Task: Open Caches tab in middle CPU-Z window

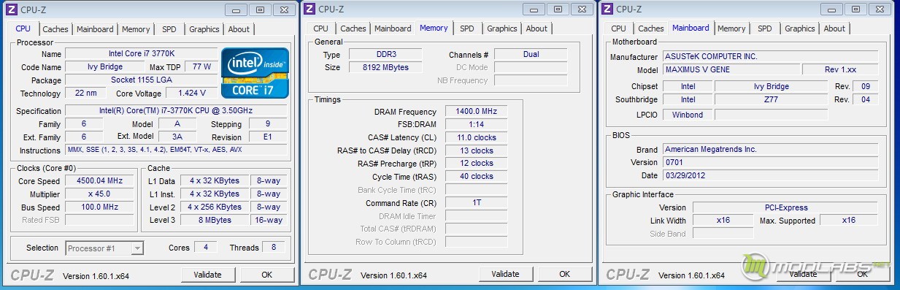Action: (x=353, y=28)
